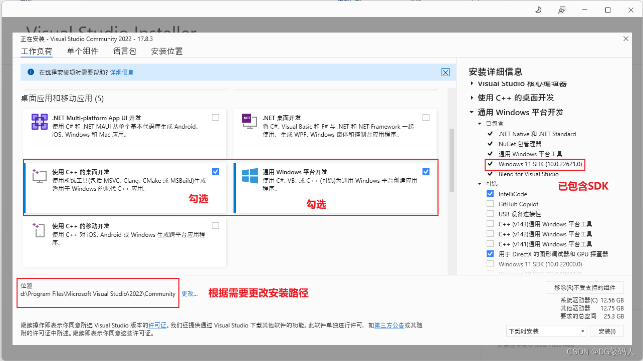The width and height of the screenshot is (643, 361).
Task: Close the installer dialog with the X
Action: 625,39
